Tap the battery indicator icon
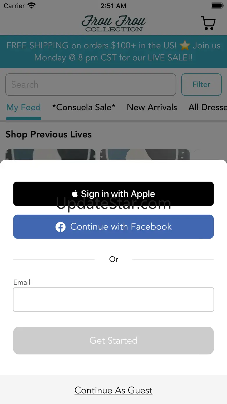Viewport: 227px width, 404px height. 217,6
